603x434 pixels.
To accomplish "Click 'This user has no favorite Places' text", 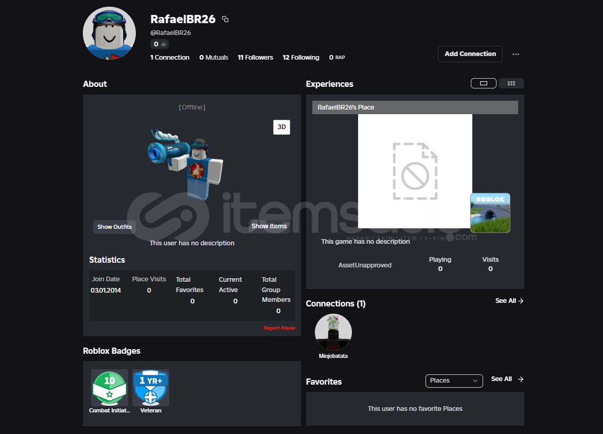I will pos(415,409).
